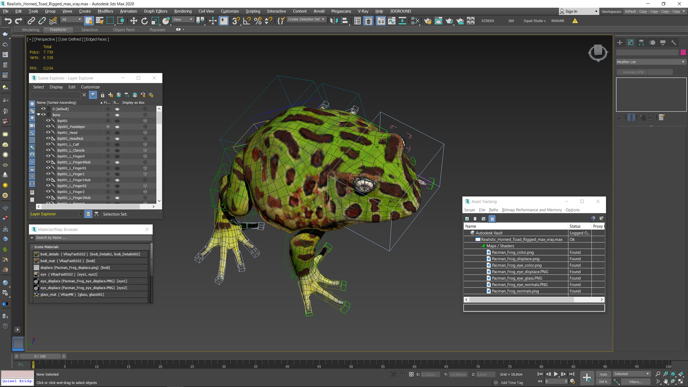Open the selection filter All dropdown
This screenshot has height=387, width=688.
[71, 20]
